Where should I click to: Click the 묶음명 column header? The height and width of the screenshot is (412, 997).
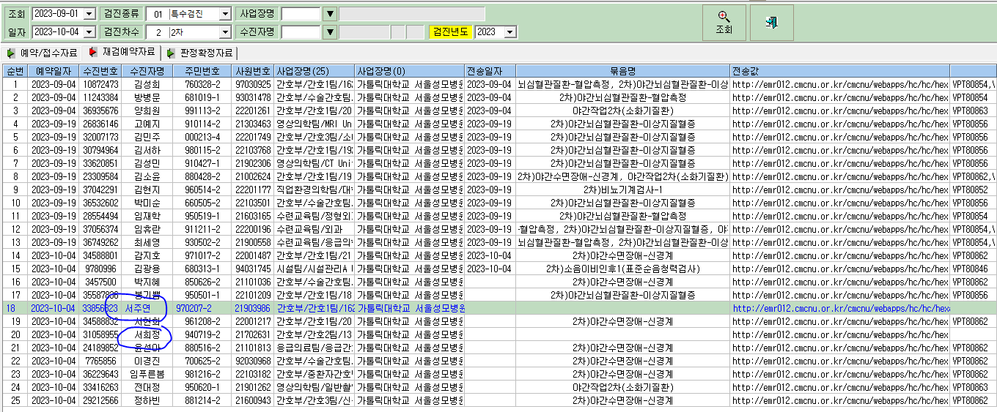(622, 71)
